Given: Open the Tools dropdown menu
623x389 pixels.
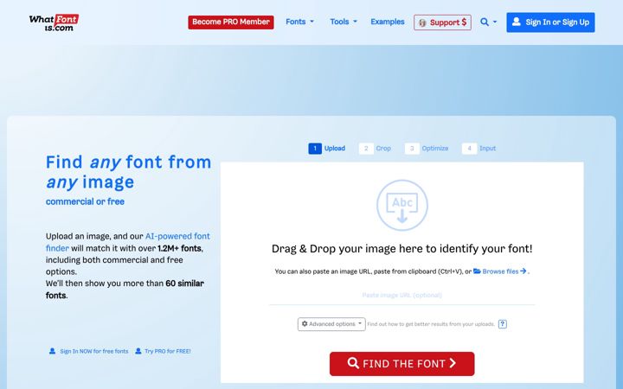Looking at the screenshot, I should point(344,22).
